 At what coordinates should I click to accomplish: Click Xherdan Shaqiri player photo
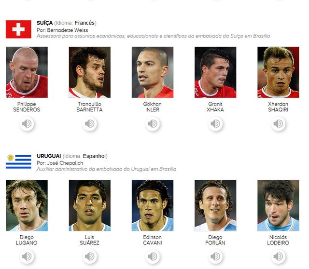click(278, 72)
